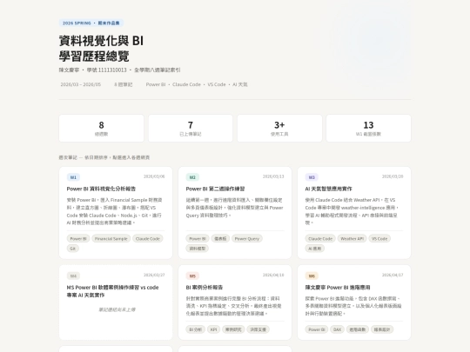The height and width of the screenshot is (352, 470).
Task: Click the W6 description mentioning DAX
Action: click(353, 306)
